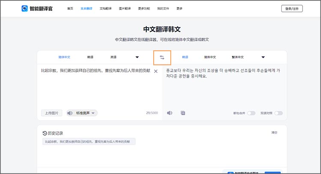This screenshot has height=174, width=321.
Task: Play translated Korean audio speaker icon
Action: point(169,113)
